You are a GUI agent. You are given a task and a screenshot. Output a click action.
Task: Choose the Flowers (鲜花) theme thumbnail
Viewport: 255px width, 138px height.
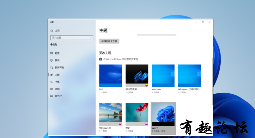137,114
